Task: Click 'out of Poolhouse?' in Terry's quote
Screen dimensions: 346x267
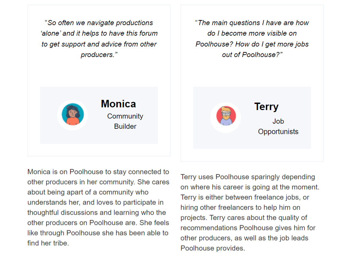Action: [x=252, y=55]
